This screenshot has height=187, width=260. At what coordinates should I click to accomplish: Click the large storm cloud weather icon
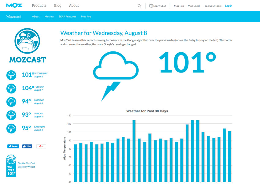click(x=116, y=76)
